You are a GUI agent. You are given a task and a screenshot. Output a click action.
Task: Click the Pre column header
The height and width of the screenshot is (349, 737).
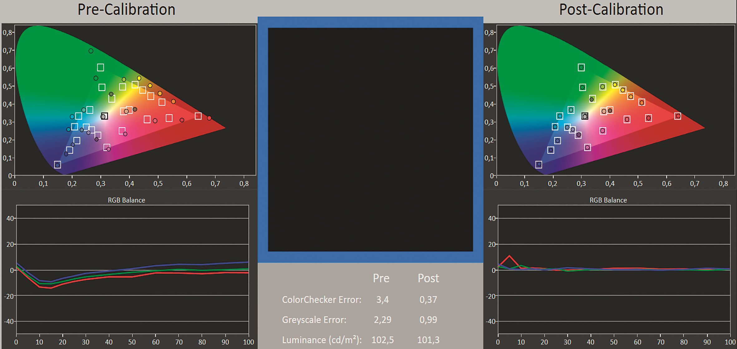[x=381, y=278]
